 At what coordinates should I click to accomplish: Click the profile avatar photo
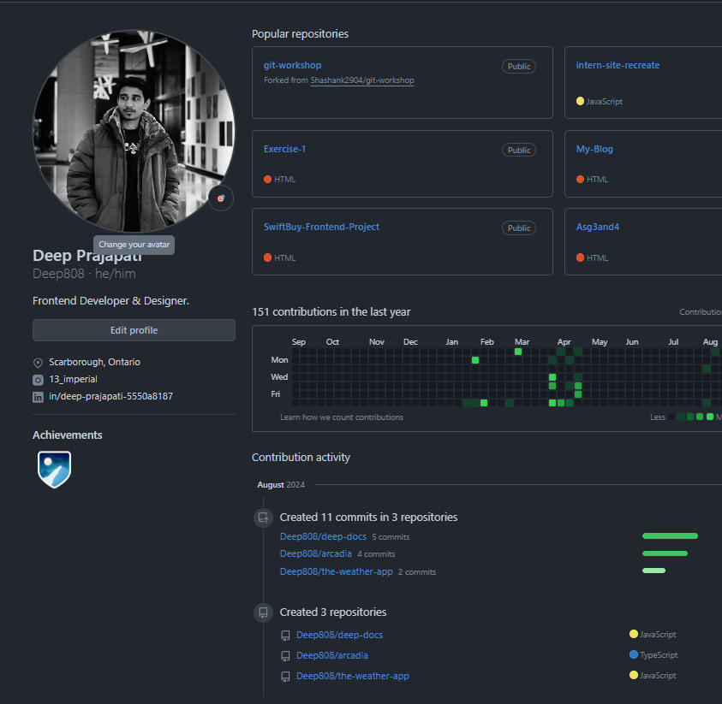[x=134, y=131]
